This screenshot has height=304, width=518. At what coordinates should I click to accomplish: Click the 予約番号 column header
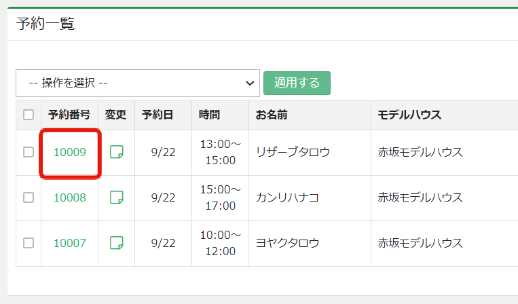[69, 115]
